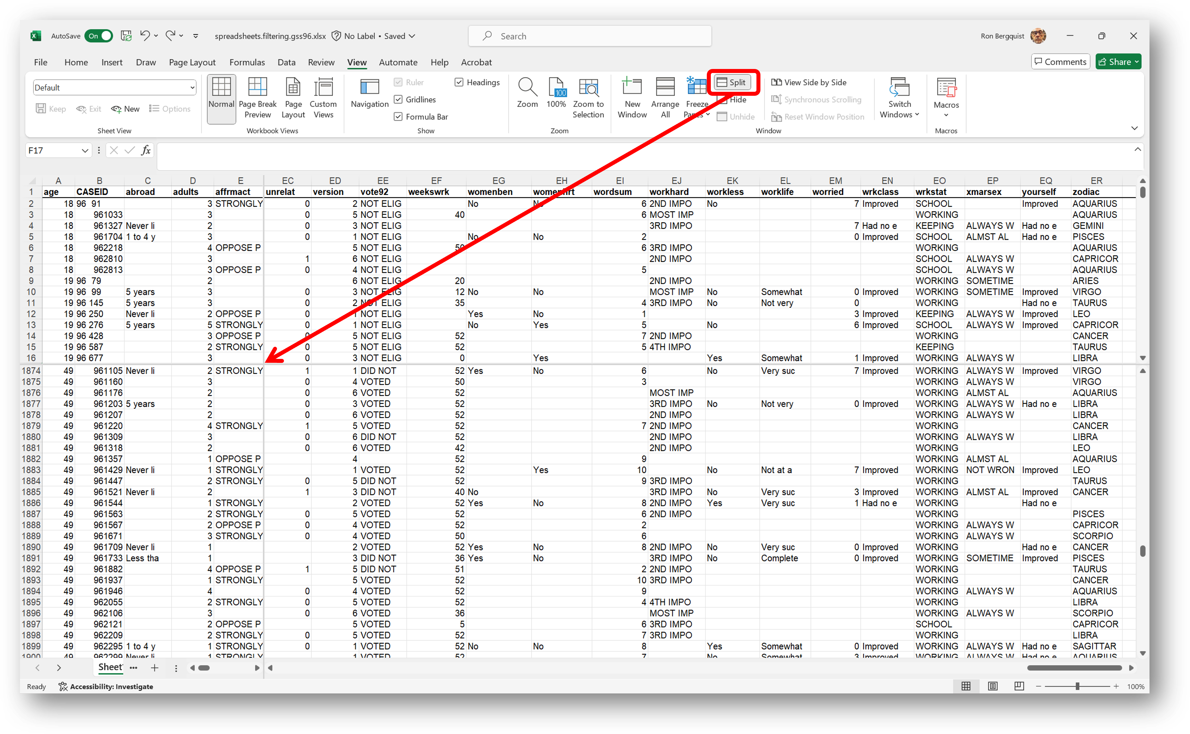This screenshot has height=734, width=1190.
Task: Reset zoom using the 100% icon
Action: pos(556,95)
